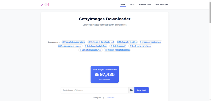This screenshot has width=211, height=101.
Task: Open 'Digital download platform' suggestion
Action: tap(96, 46)
